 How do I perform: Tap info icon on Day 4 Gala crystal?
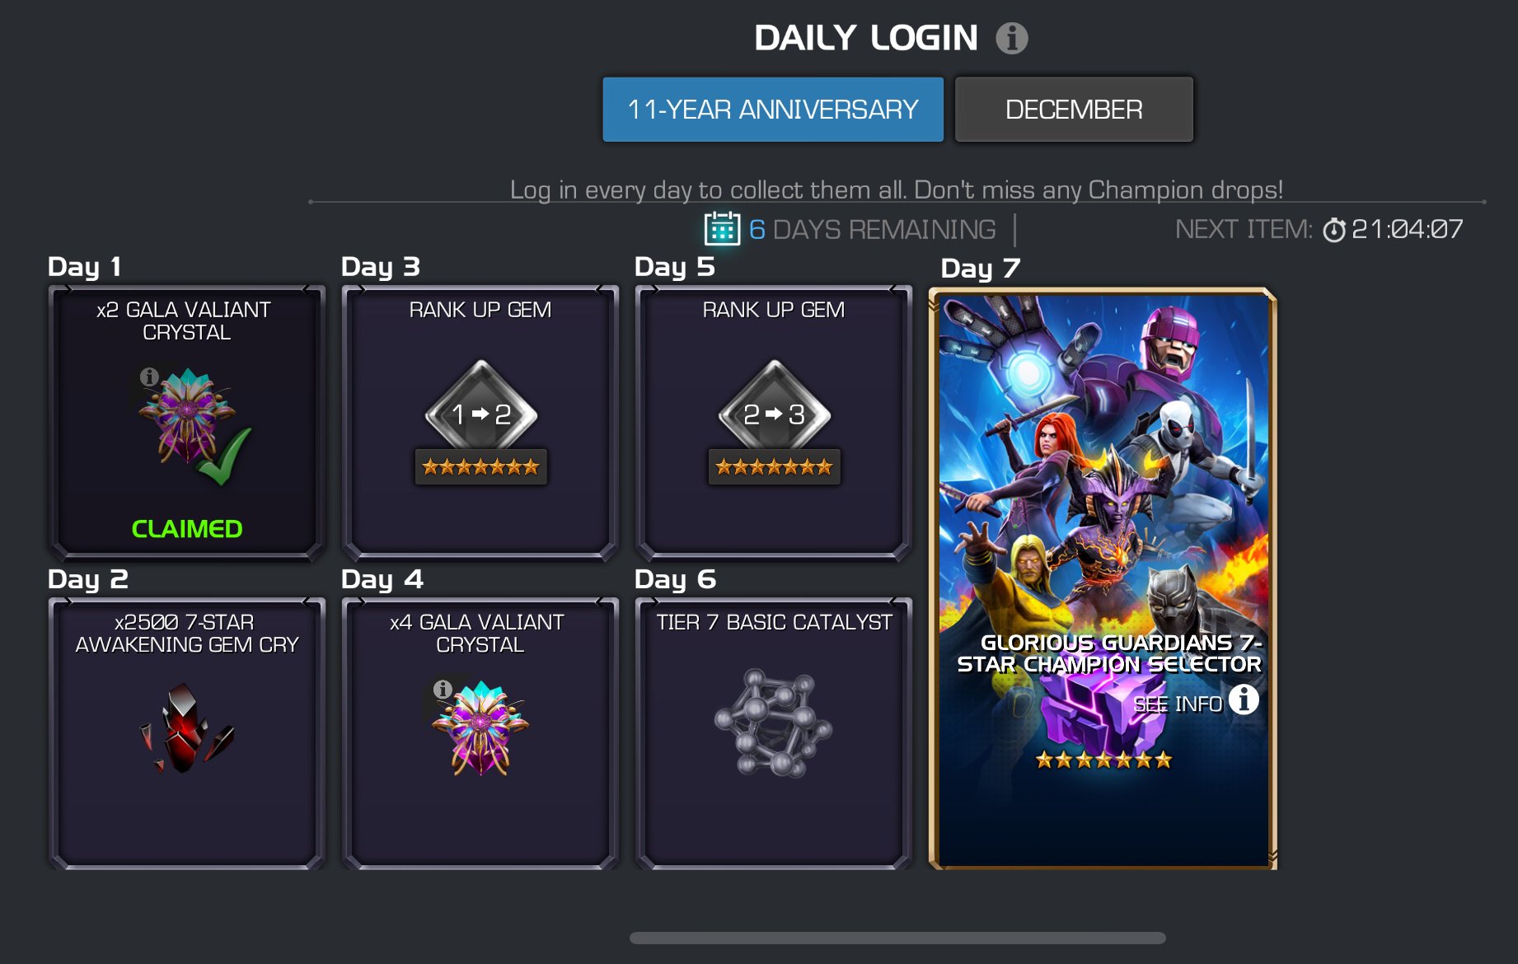(x=443, y=689)
